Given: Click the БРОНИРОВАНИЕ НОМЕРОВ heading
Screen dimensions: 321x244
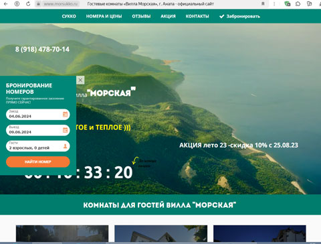Looking at the screenshot, I should (29, 88).
